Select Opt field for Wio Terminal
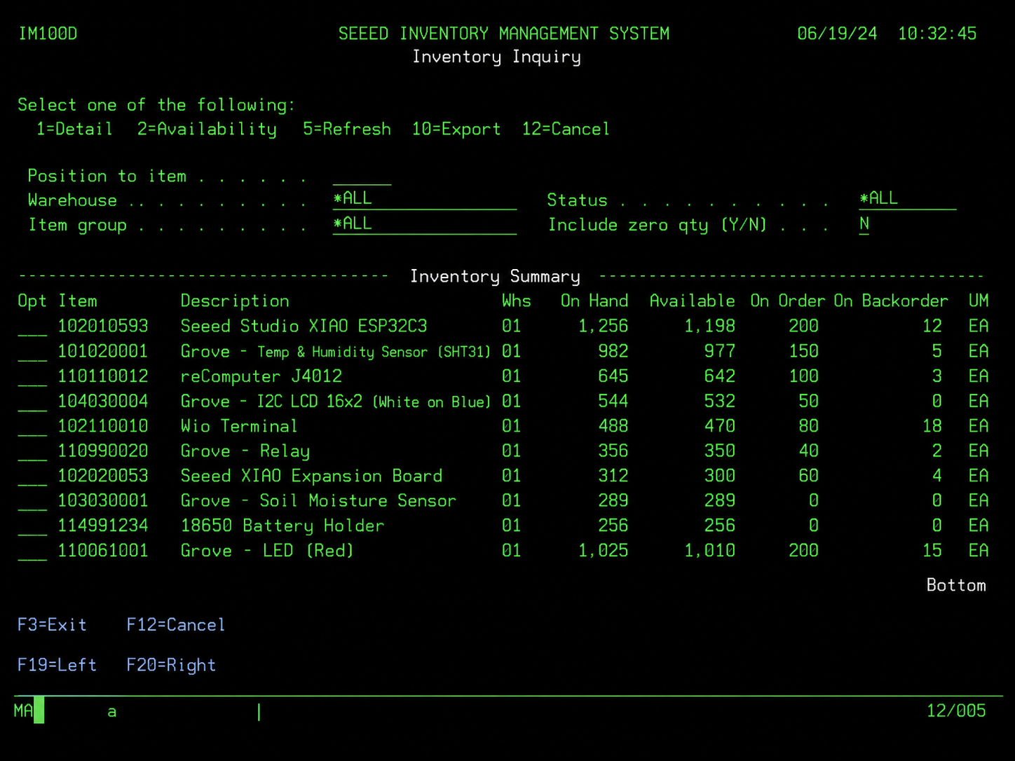The height and width of the screenshot is (761, 1015). pyautogui.click(x=32, y=427)
